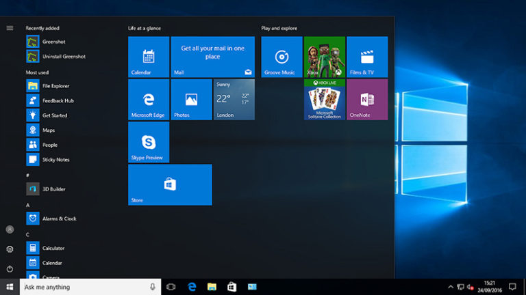Open Settings using the gear icon
This screenshot has width=526, height=295.
10,249
